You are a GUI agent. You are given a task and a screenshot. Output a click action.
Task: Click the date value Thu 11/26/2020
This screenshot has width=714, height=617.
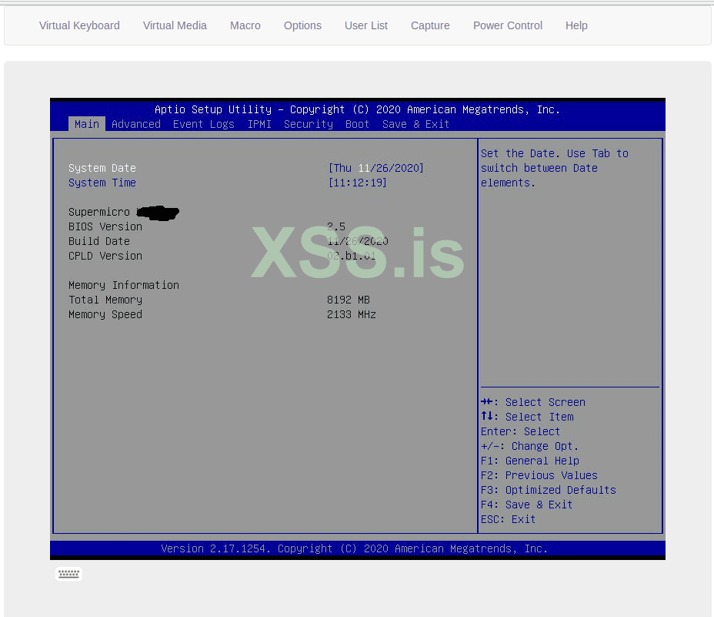click(x=375, y=168)
